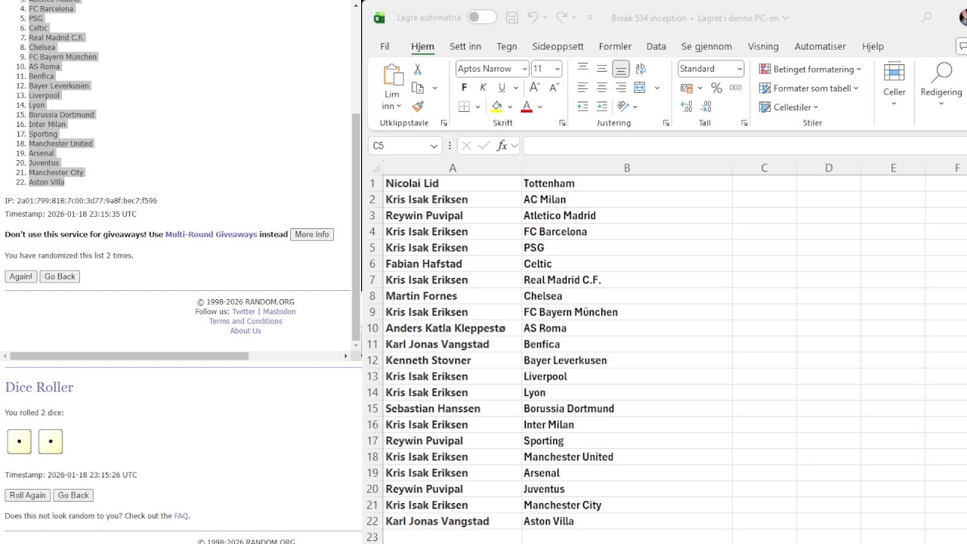Expand the Formater som tabell menu

click(x=808, y=88)
